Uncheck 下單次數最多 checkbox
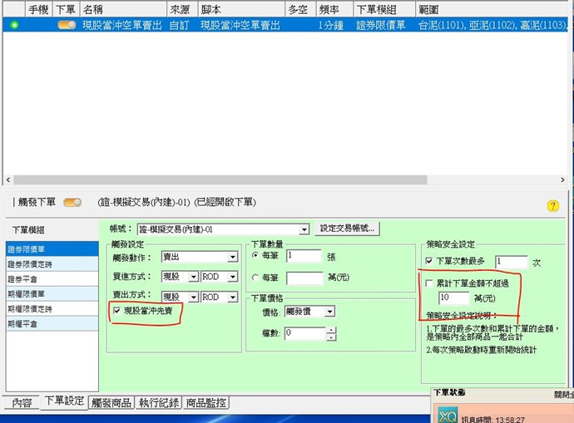This screenshot has height=423, width=574. click(428, 261)
